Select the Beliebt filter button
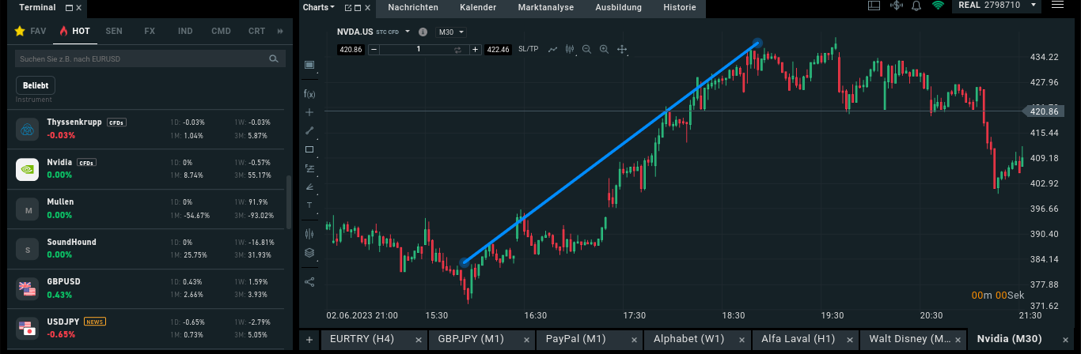The height and width of the screenshot is (354, 1081). (36, 85)
